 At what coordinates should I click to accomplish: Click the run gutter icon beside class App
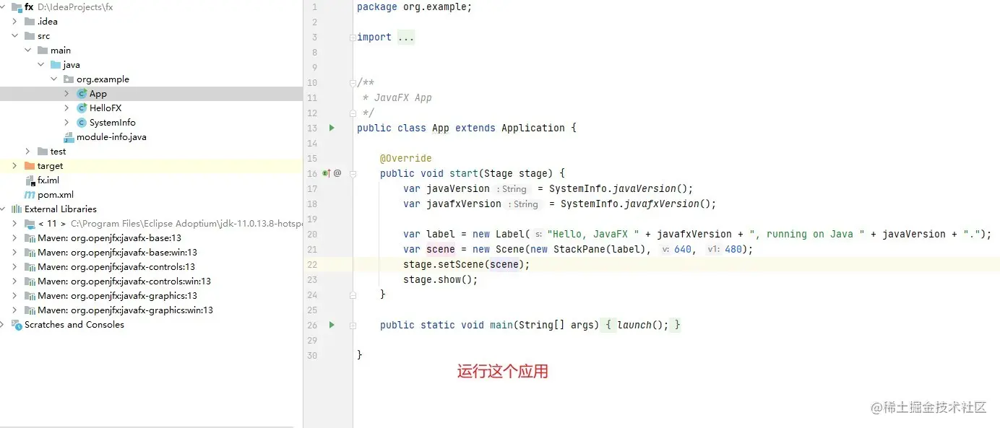[x=332, y=128]
